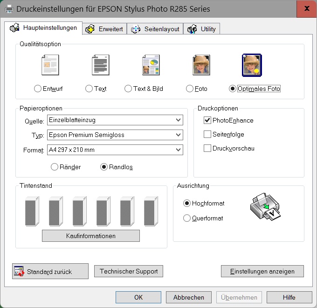Click the Kaufinformationen button

click(91, 236)
